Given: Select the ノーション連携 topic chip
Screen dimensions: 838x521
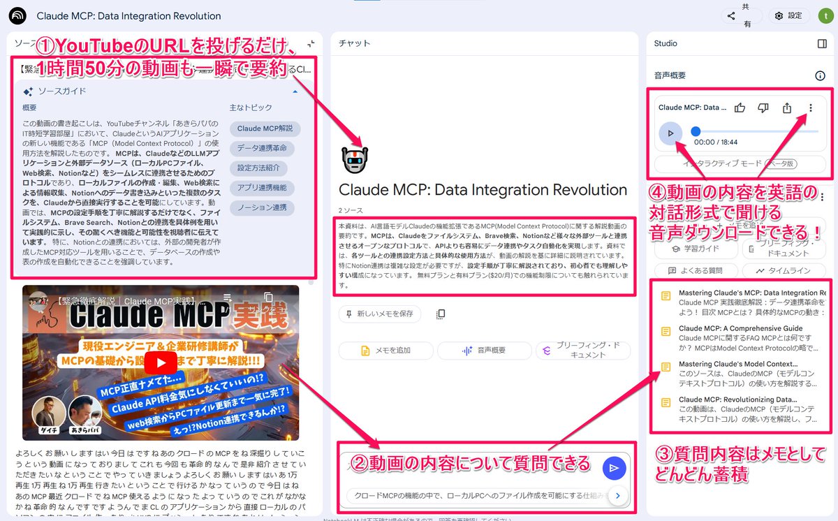Looking at the screenshot, I should [x=262, y=208].
